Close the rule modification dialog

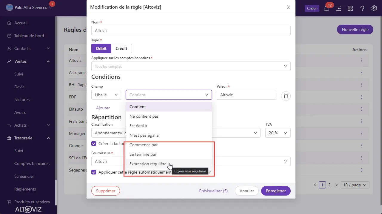(288, 7)
